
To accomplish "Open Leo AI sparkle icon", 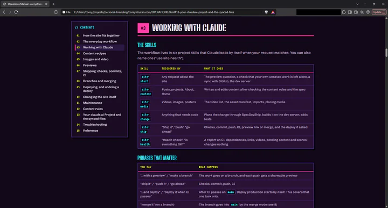I will coord(362,12).
